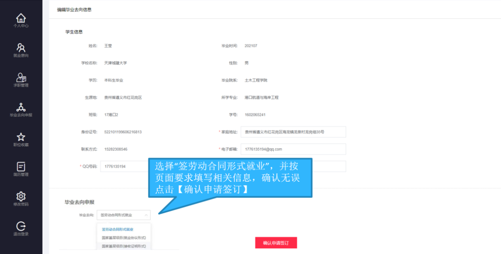This screenshot has height=254, width=501.
Task: Click into the 家庭地址 input field
Action: pos(293,132)
